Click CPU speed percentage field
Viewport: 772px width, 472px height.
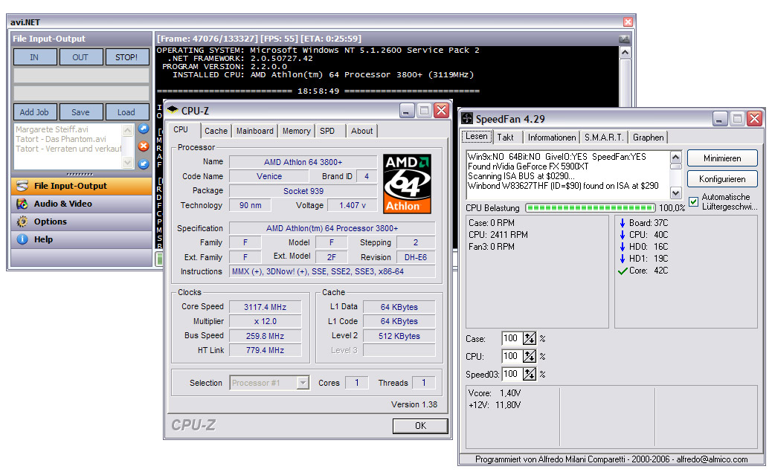[512, 356]
